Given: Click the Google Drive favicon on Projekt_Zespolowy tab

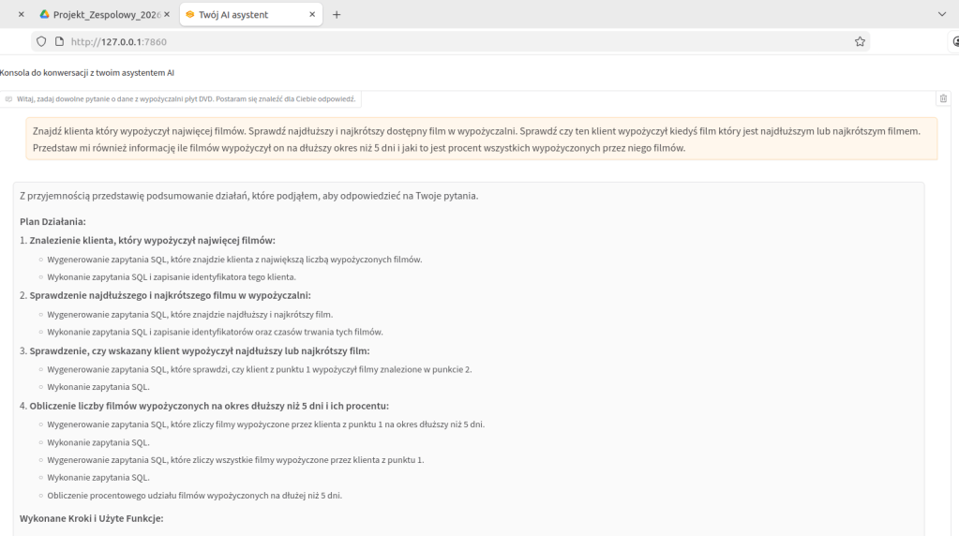Looking at the screenshot, I should click(45, 15).
